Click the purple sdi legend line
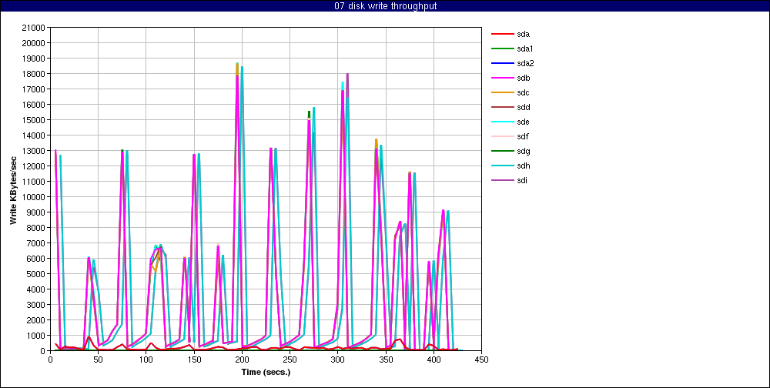770x388 pixels. click(502, 180)
